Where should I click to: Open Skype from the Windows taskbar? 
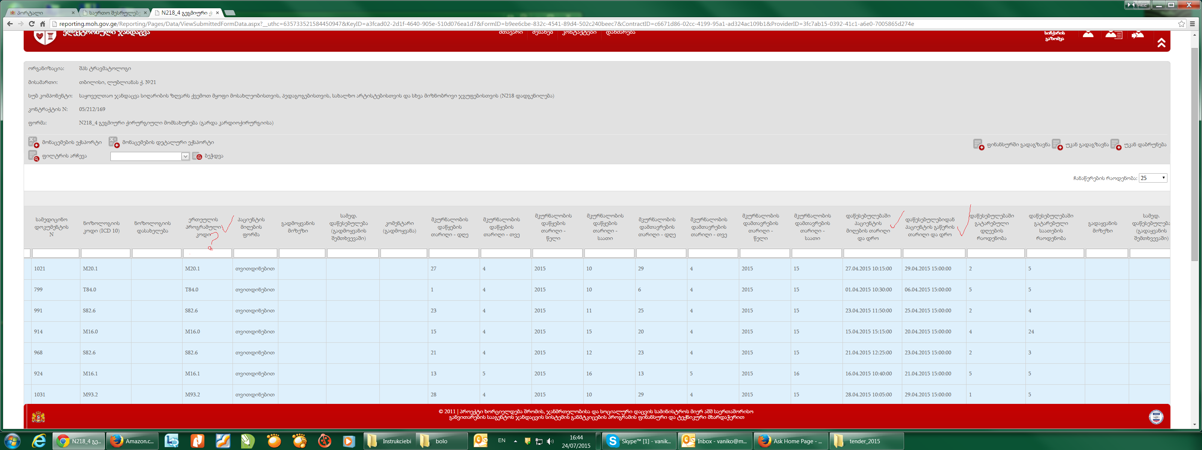pos(639,441)
